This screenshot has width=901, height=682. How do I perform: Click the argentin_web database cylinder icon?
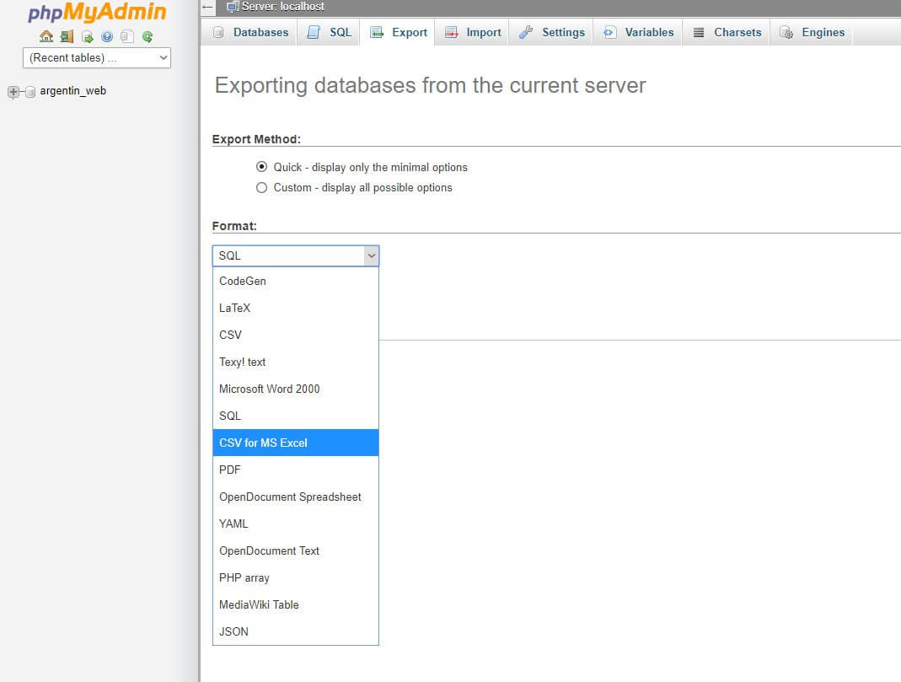pos(30,91)
